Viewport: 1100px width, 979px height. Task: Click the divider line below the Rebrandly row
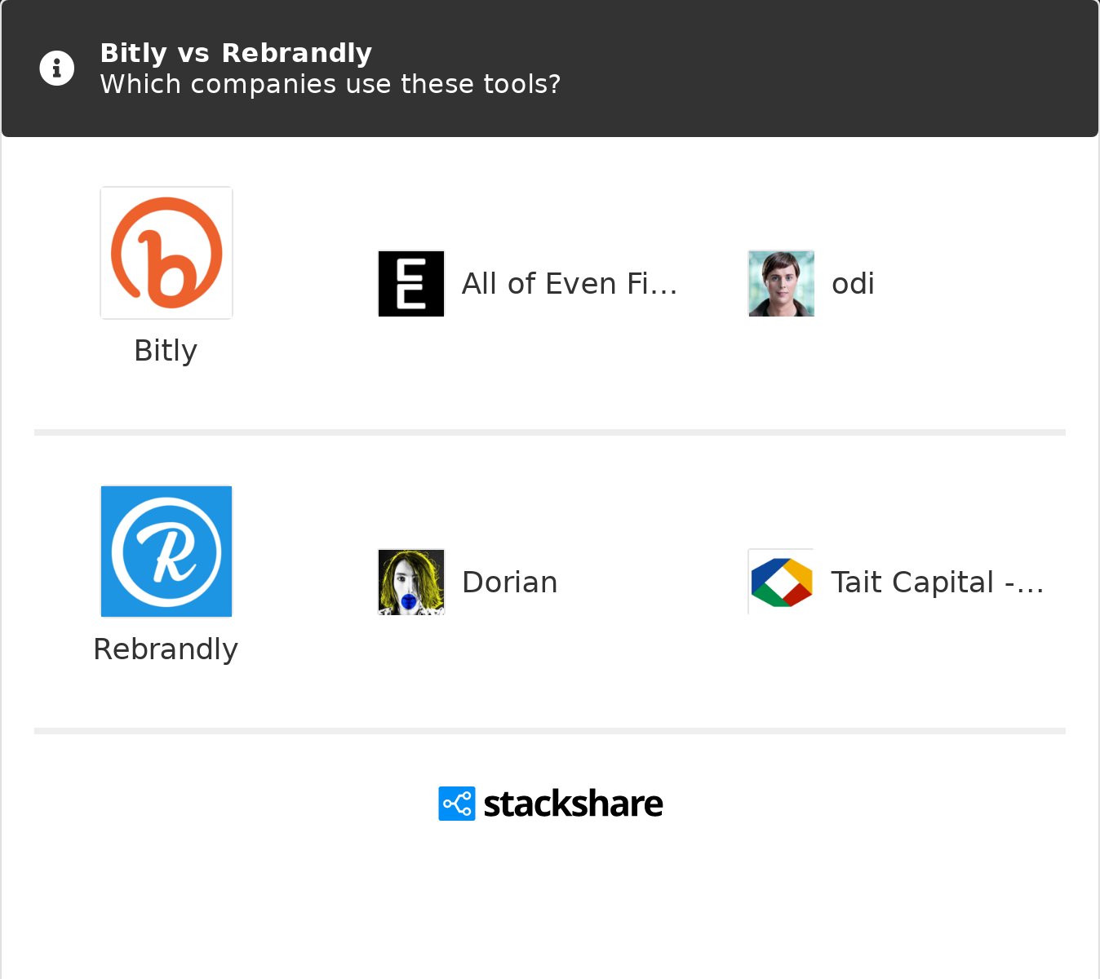tap(550, 731)
